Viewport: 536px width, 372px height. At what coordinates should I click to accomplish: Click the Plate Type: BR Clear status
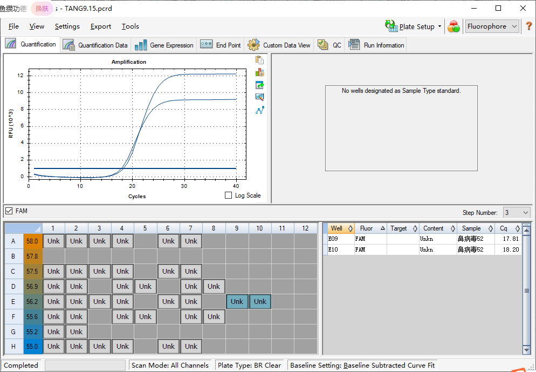pos(249,365)
